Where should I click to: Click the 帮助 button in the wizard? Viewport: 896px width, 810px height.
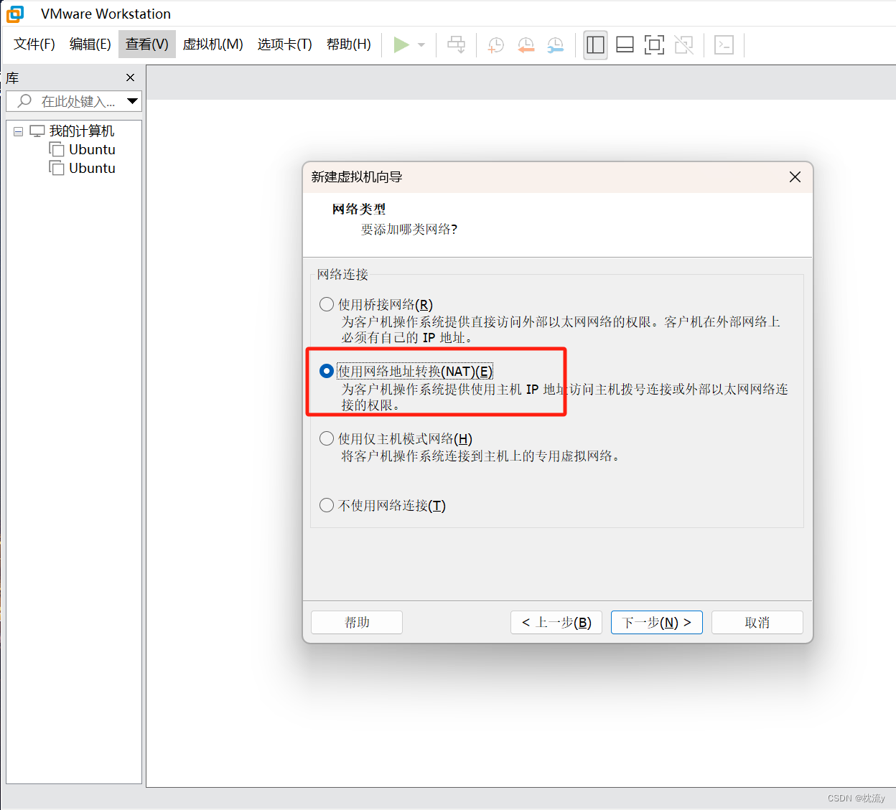coord(357,622)
